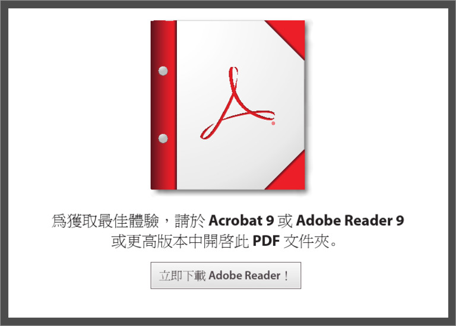The width and height of the screenshot is (456, 326).
Task: Click the red Acrobat swirl logo
Action: click(237, 103)
